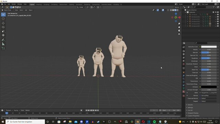Select the Transform tool

coord(3,35)
